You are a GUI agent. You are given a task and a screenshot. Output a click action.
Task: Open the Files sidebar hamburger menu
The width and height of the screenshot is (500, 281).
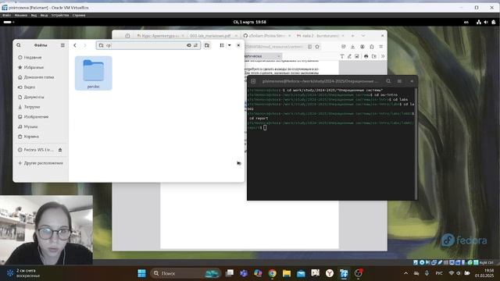(x=62, y=45)
